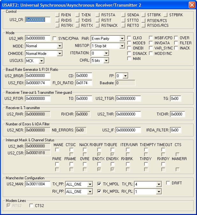The image size is (197, 215).
Task: Toggle the TIMEOUT interrupt mask checkbox
Action: [x=163, y=150]
